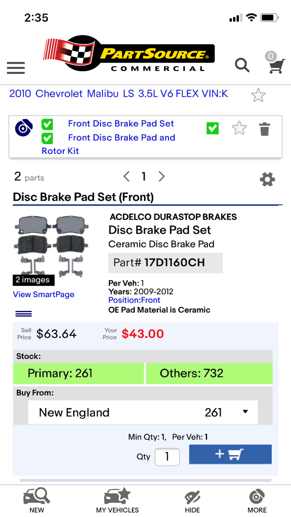
Task: Go to previous page of parts
Action: point(126,176)
